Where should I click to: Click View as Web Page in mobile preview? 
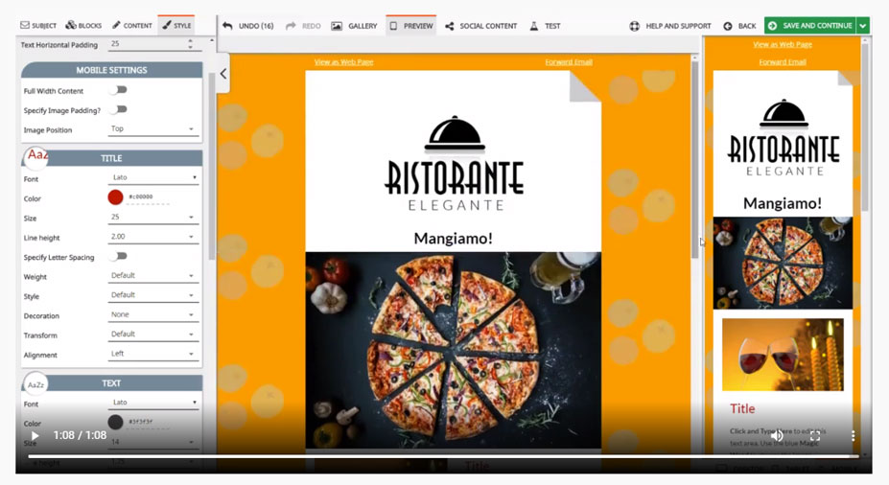click(783, 44)
